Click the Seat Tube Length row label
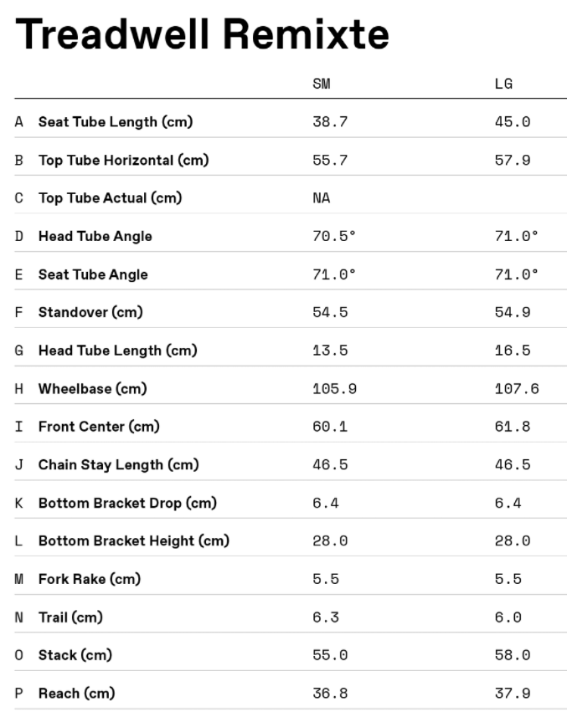Screen dimensions: 567x722 click(x=116, y=122)
